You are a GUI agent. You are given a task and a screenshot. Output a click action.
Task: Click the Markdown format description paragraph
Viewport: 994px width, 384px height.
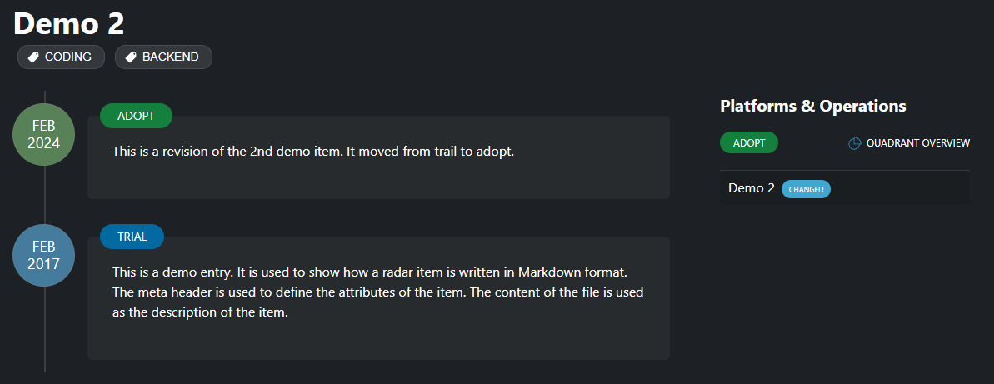point(377,292)
